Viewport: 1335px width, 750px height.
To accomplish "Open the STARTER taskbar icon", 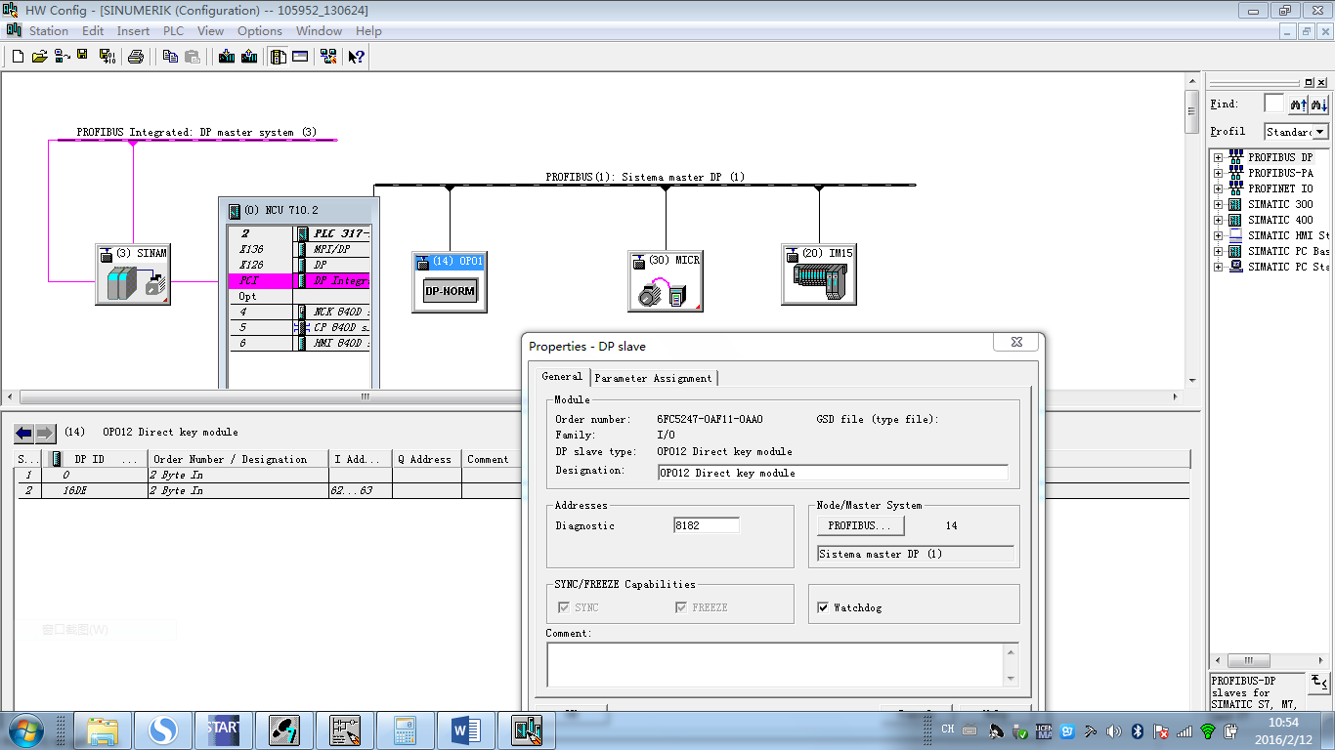I will [223, 729].
